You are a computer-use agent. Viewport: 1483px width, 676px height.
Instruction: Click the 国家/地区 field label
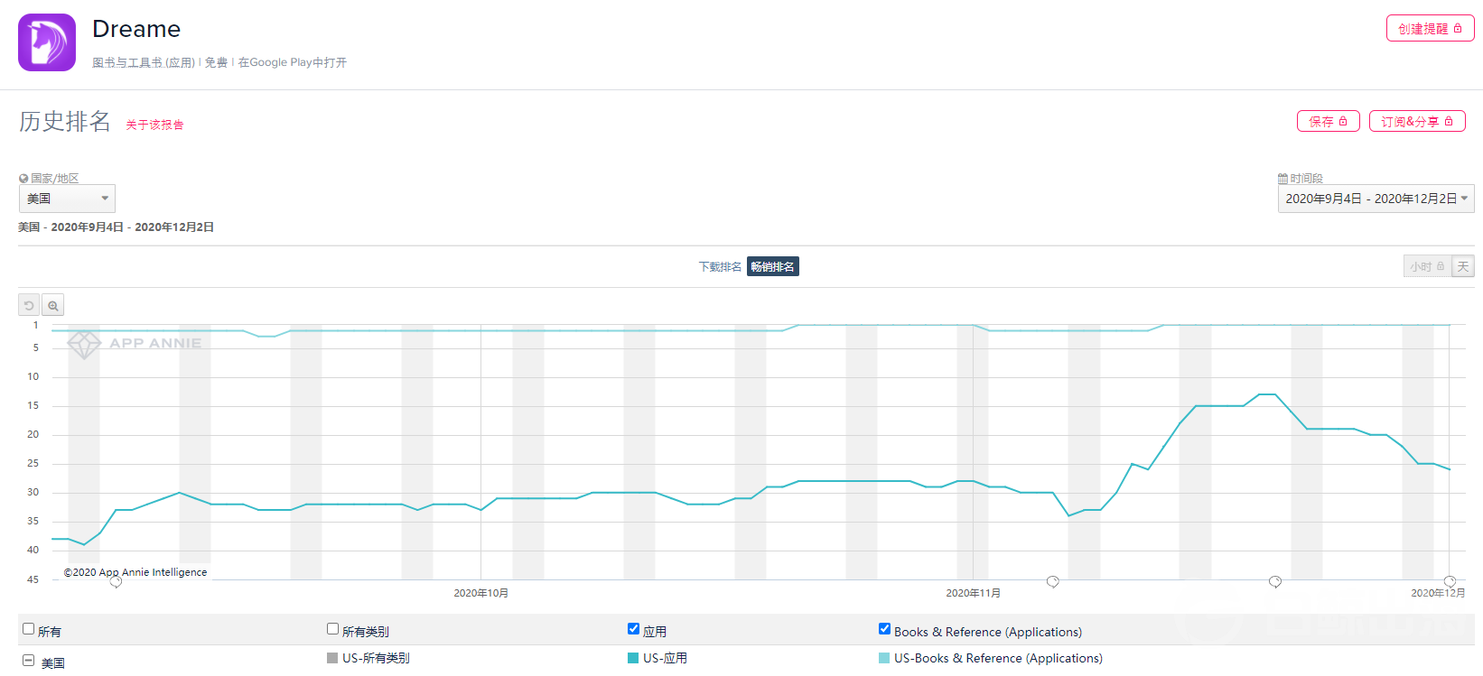(55, 179)
